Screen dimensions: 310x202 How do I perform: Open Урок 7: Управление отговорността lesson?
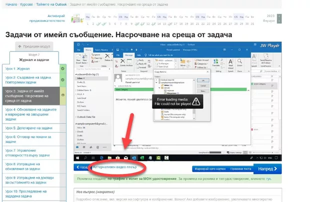tap(27, 153)
